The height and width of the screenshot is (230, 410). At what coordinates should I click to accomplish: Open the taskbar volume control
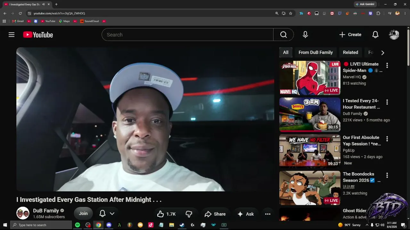pos(382,225)
